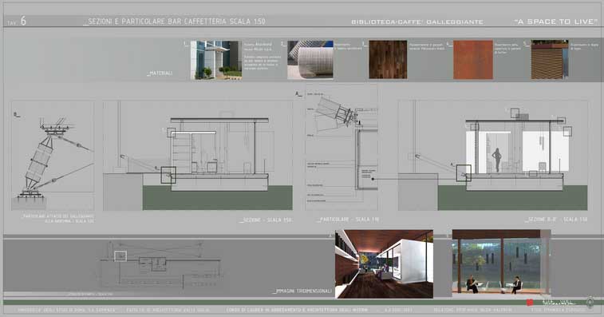Viewport: 604px width, 317px height.
Task: Click the dark wood plank material swatch
Action: click(x=388, y=60)
